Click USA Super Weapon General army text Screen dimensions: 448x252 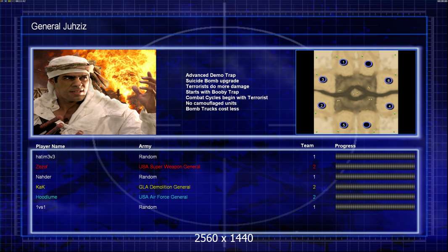point(169,167)
